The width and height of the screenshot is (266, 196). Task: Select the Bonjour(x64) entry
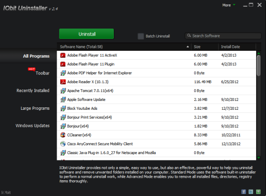pyautogui.click(x=156, y=126)
